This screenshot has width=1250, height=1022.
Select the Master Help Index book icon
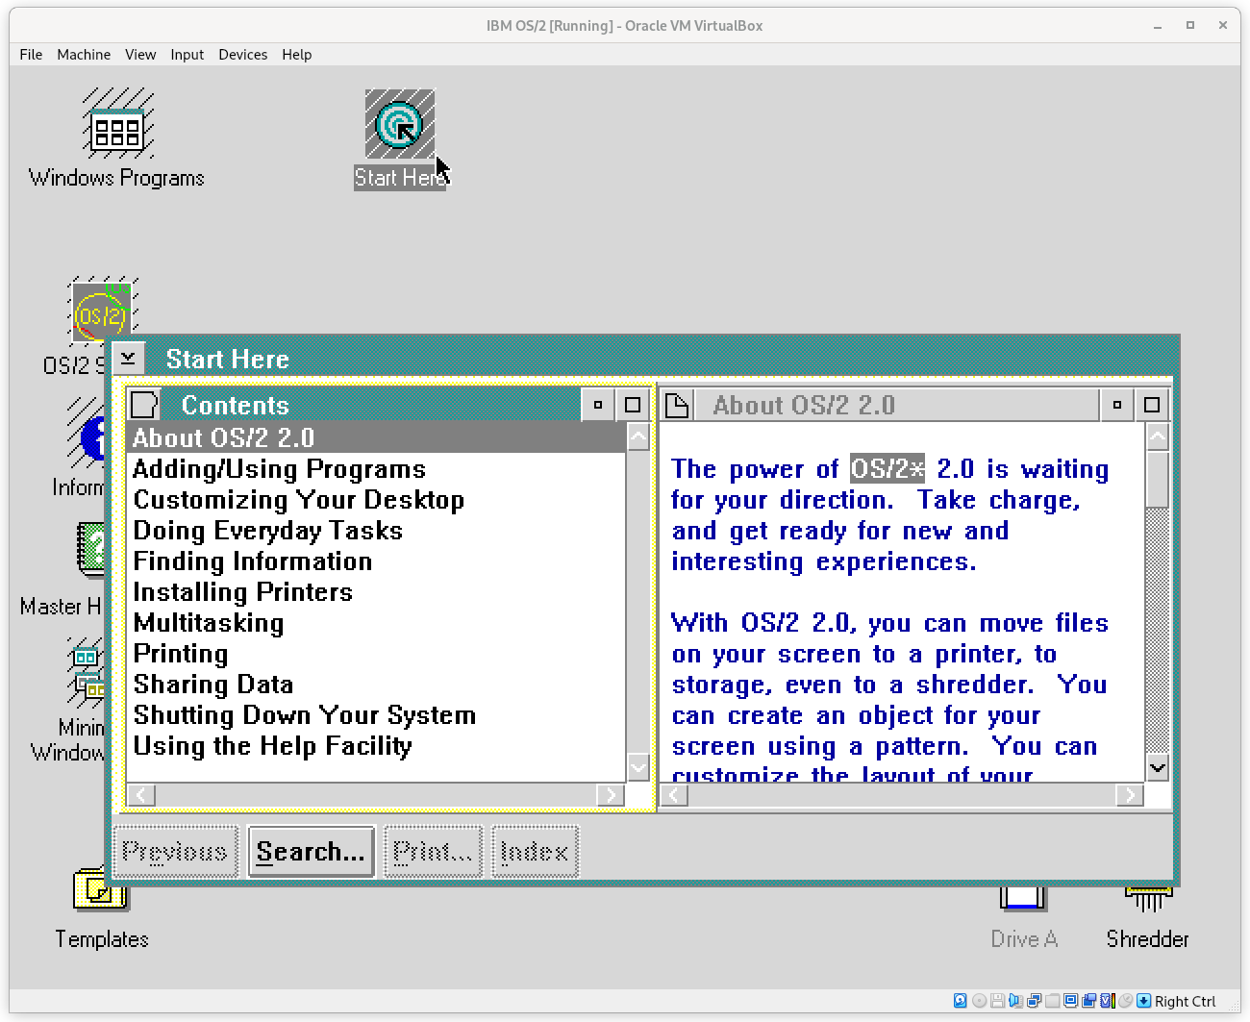click(92, 550)
